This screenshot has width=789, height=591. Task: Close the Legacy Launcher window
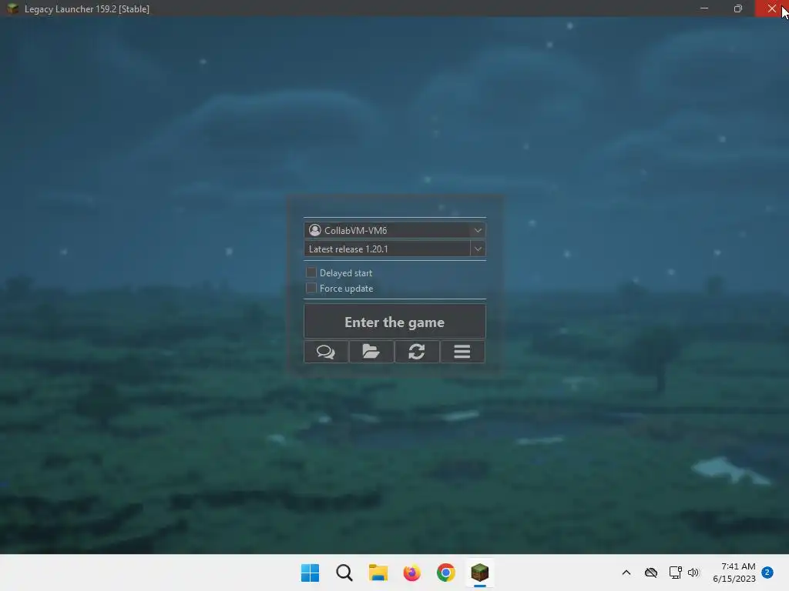tap(772, 8)
